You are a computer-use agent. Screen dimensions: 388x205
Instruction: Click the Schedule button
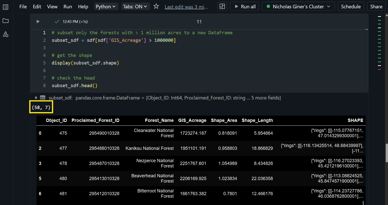pos(351,7)
